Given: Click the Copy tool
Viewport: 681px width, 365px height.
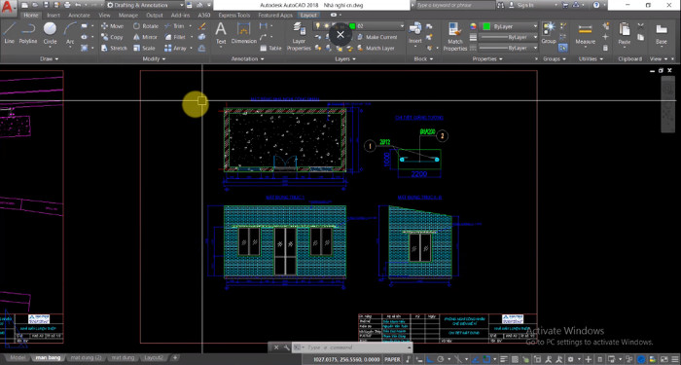Looking at the screenshot, I should point(112,37).
